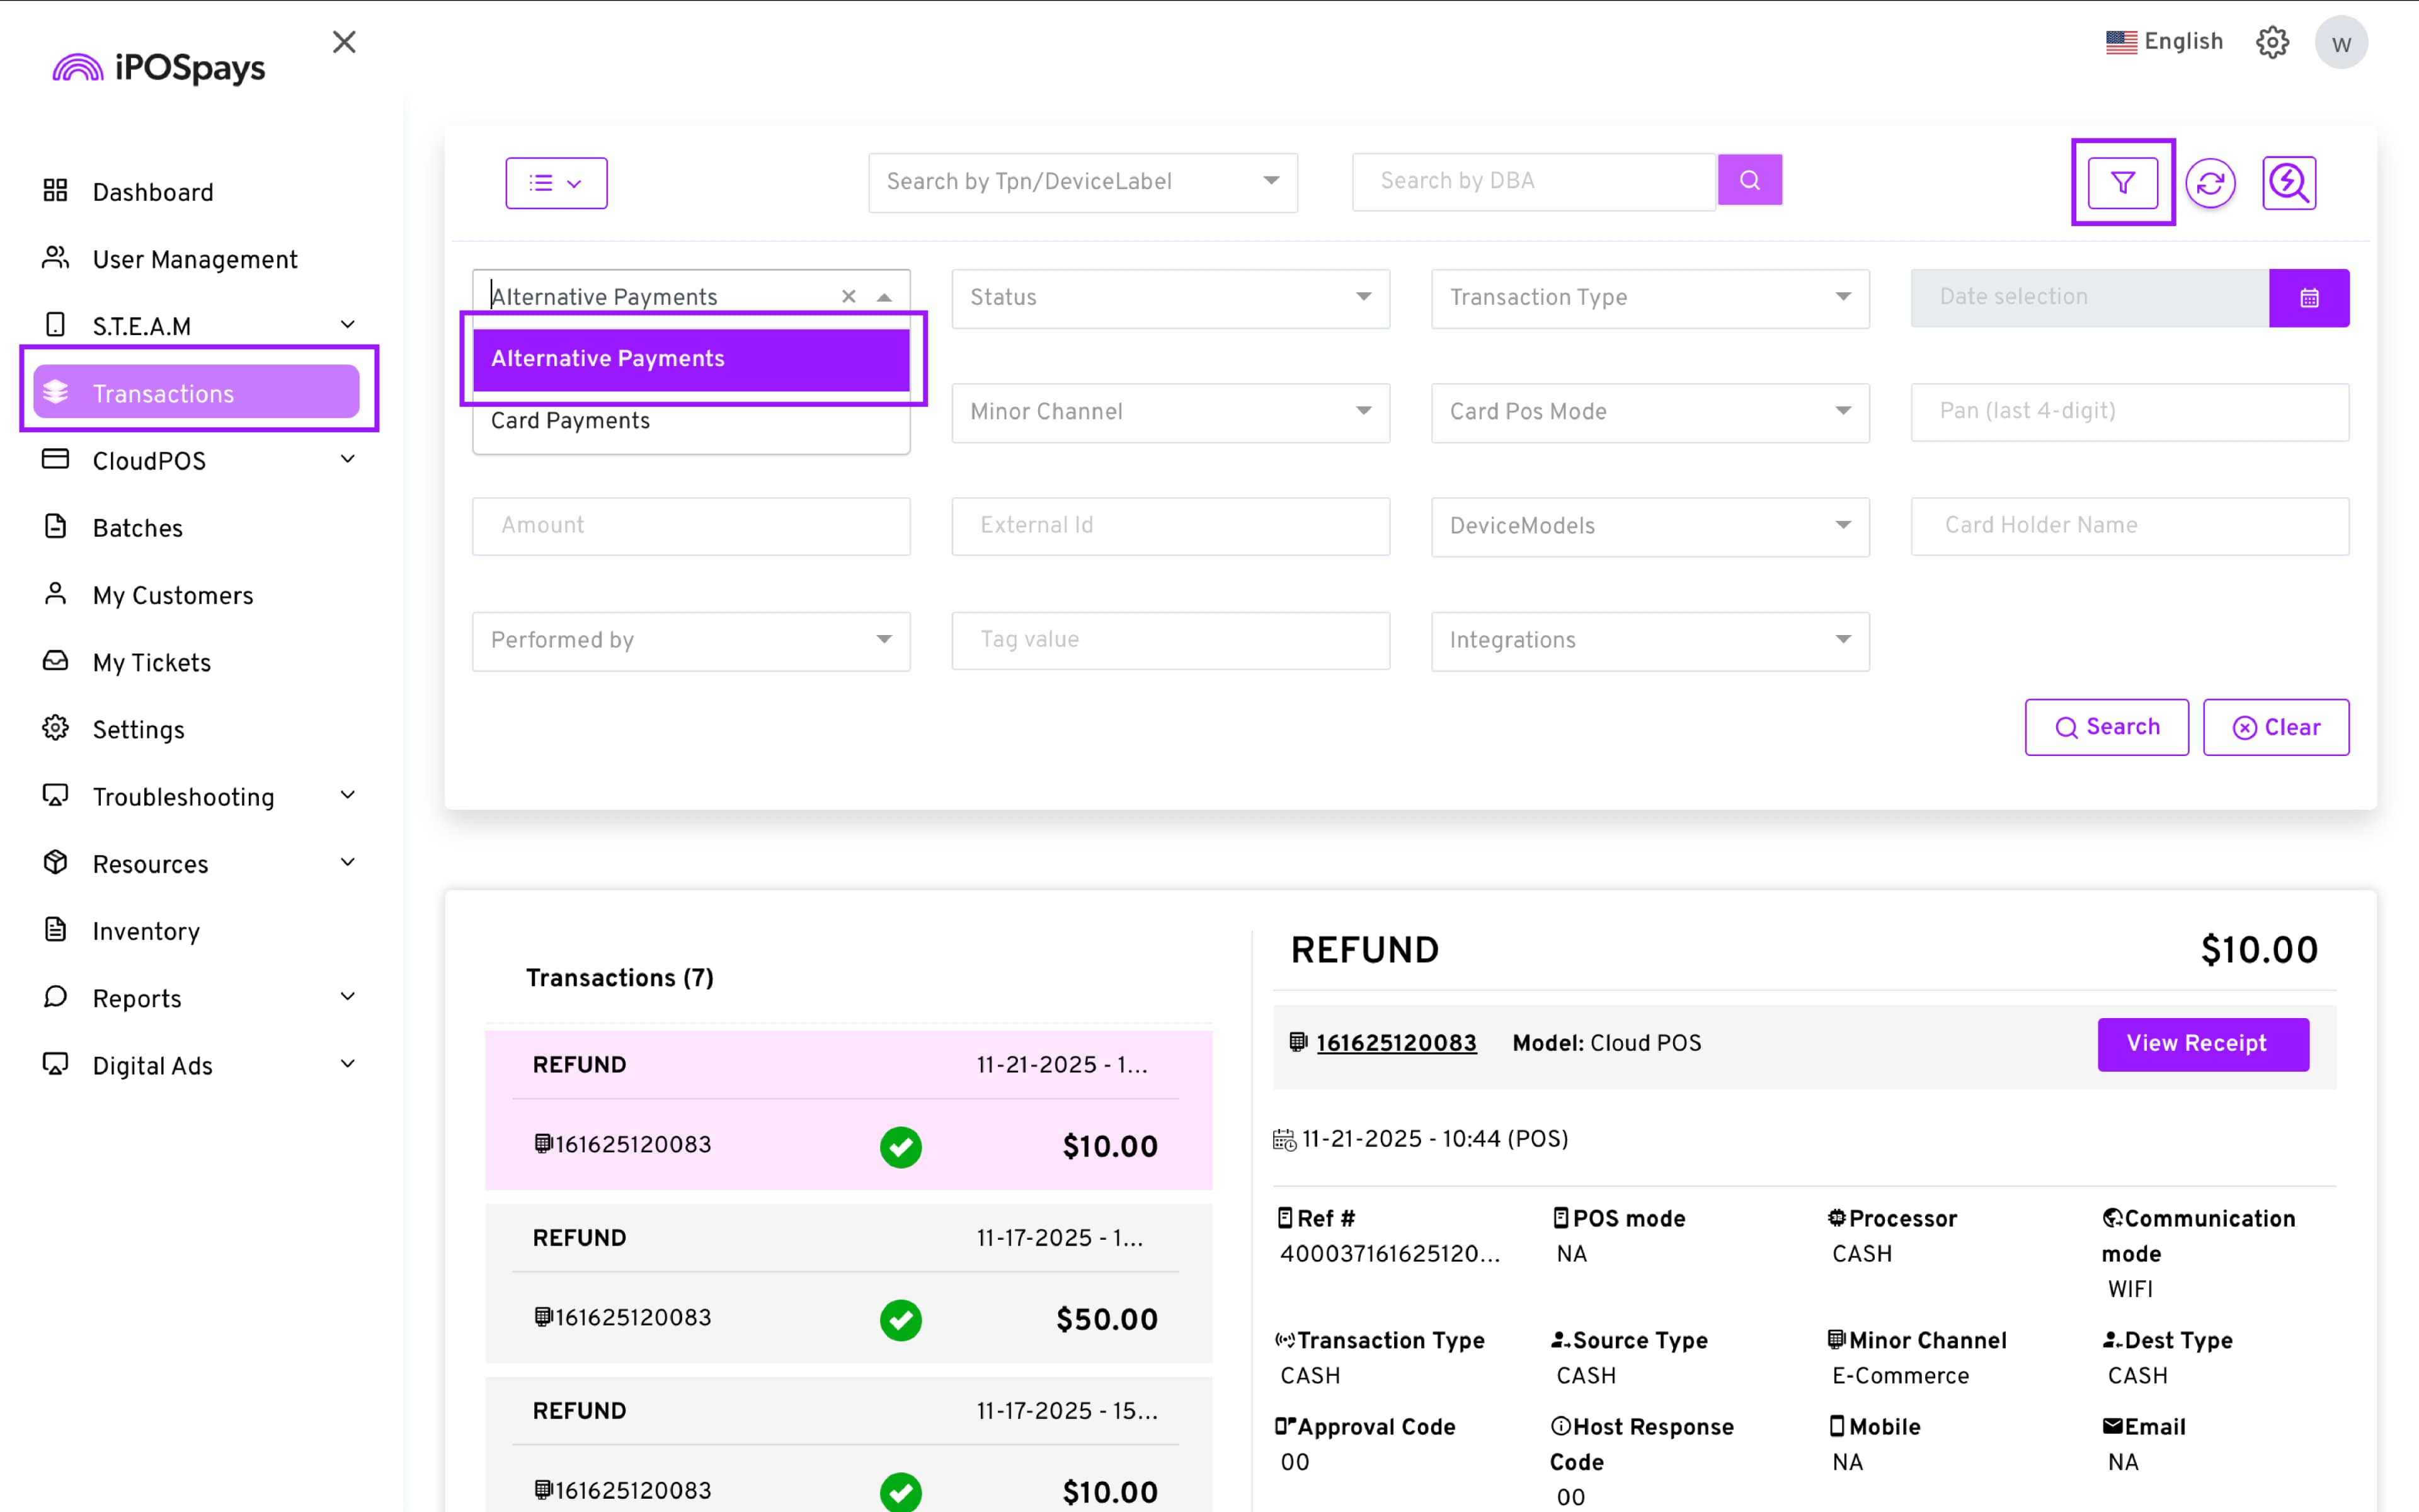
Task: Close the sidebar with the X icon
Action: [344, 42]
